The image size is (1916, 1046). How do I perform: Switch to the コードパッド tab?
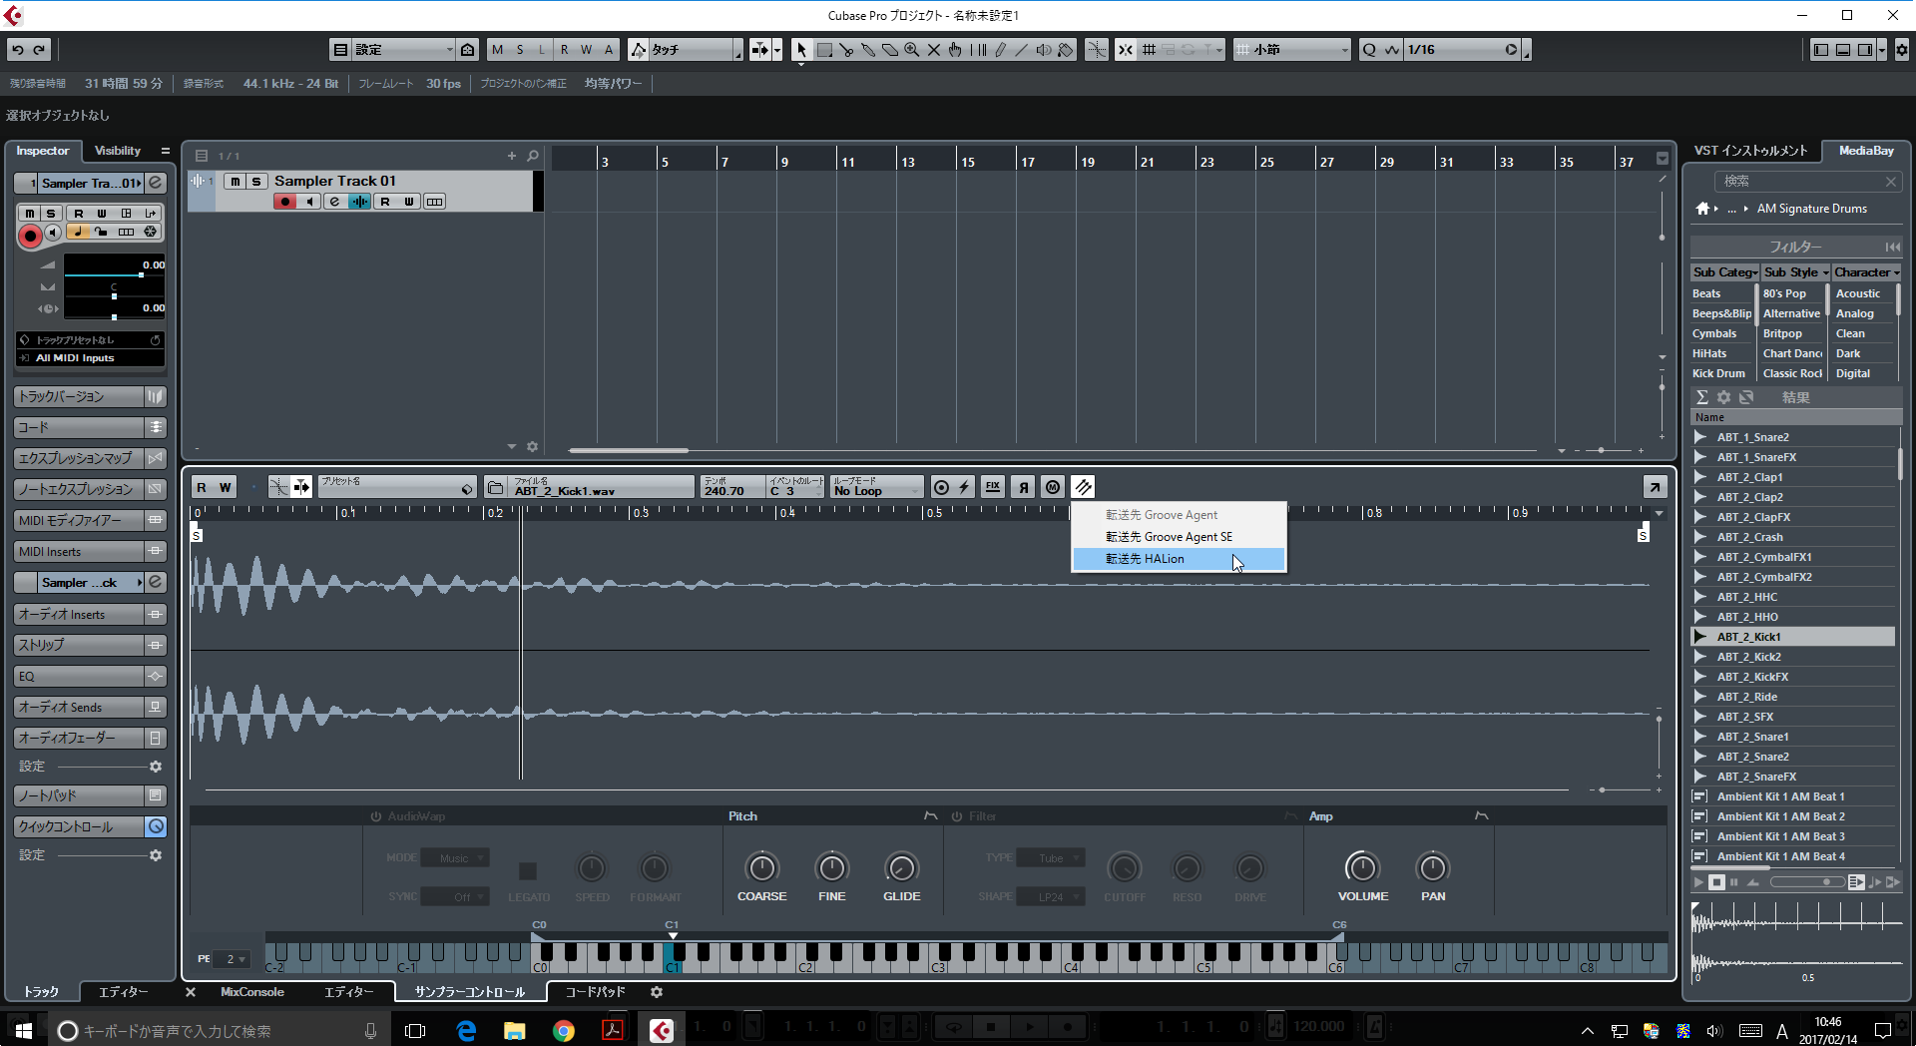[595, 992]
